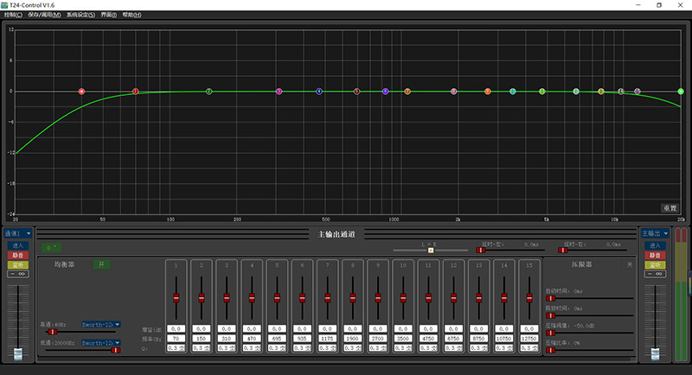The height and width of the screenshot is (375, 692).
Task: Expand the high-pass filter slope dropdown
Action: (x=101, y=324)
